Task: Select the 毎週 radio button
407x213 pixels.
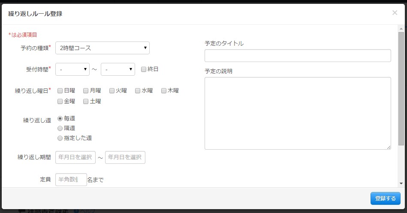Action: coord(60,118)
